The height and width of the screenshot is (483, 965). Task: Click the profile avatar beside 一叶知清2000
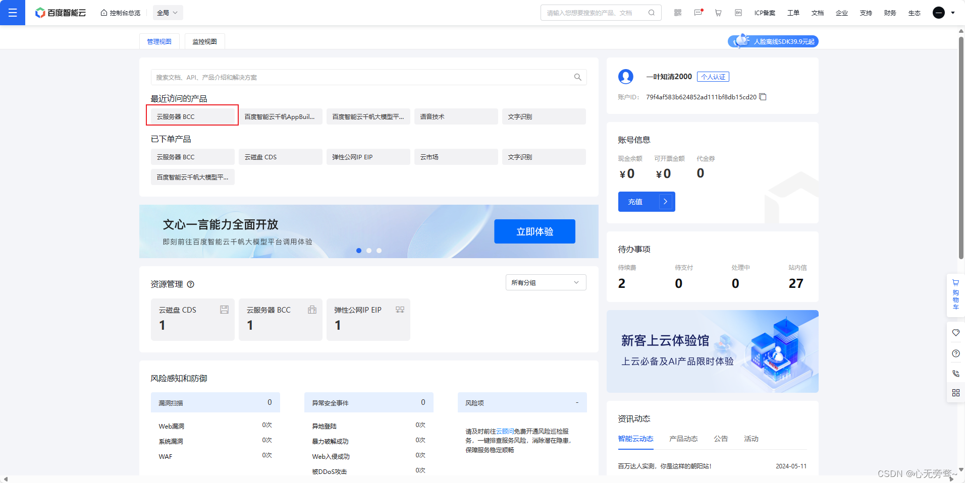tap(626, 77)
